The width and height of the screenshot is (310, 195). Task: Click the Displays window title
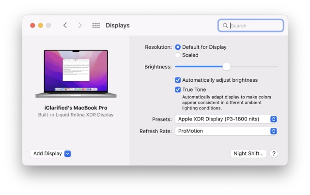(x=118, y=25)
